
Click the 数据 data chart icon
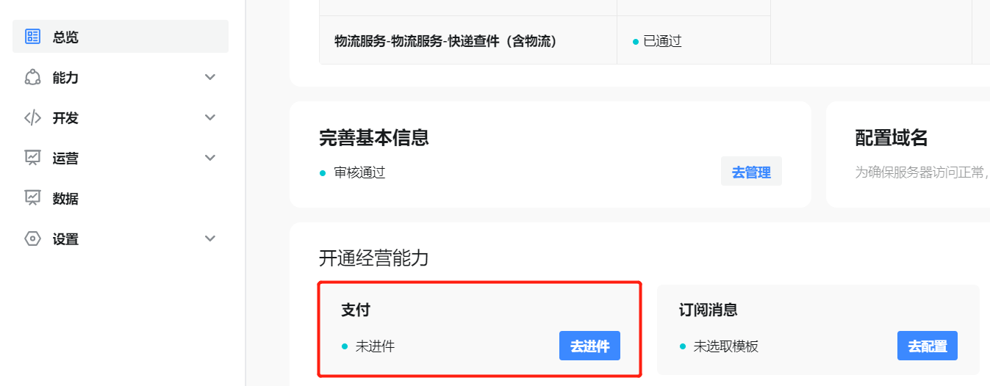pyautogui.click(x=32, y=198)
